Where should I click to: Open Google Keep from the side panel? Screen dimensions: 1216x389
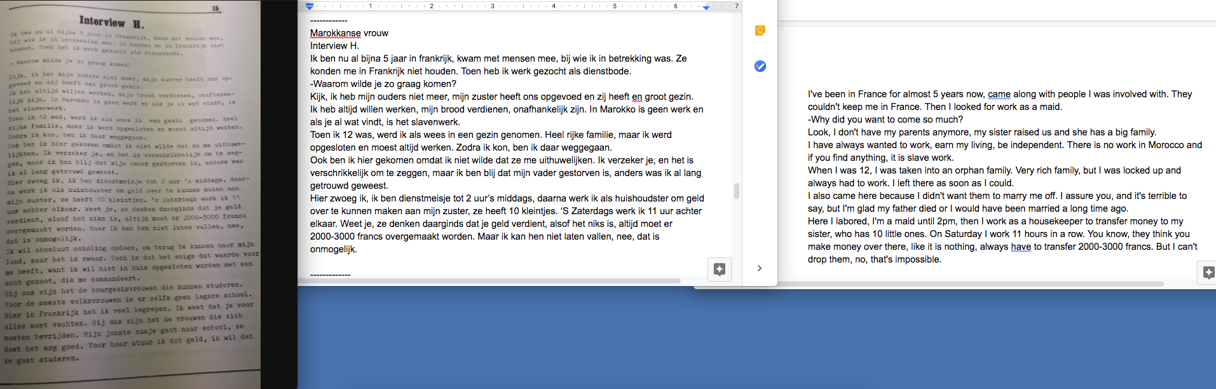(760, 31)
